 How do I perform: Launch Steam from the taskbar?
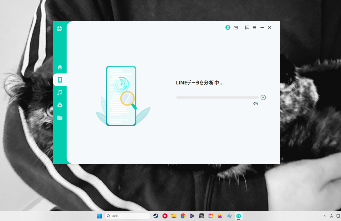click(156, 216)
